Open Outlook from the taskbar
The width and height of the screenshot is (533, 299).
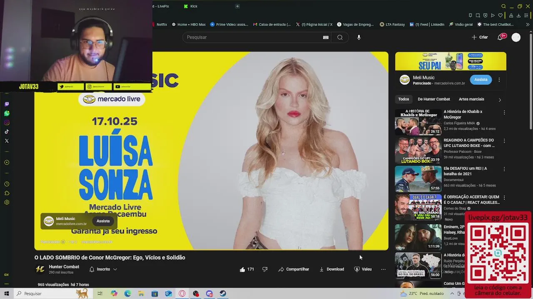click(x=168, y=294)
